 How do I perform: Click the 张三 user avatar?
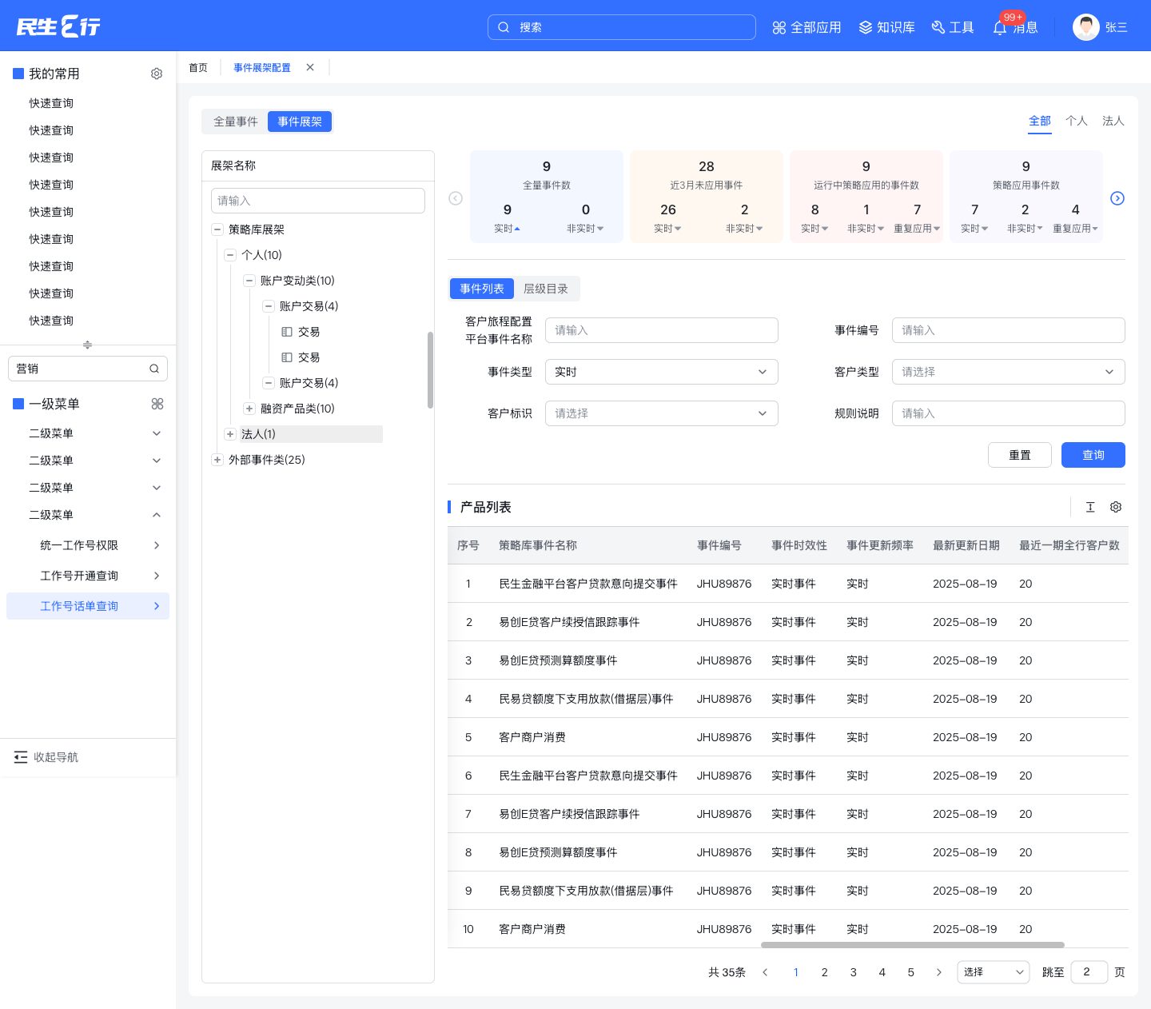[1086, 27]
